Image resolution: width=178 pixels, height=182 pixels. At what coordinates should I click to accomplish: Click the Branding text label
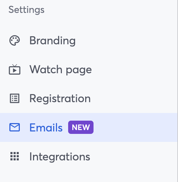pyautogui.click(x=52, y=41)
